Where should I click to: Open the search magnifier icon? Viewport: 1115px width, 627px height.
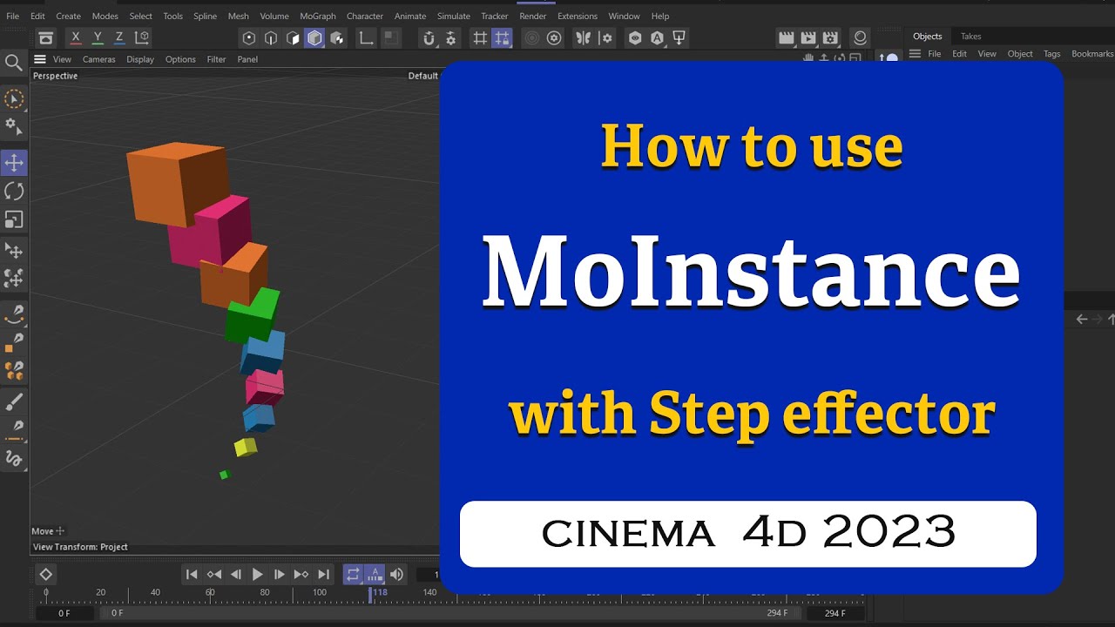14,63
